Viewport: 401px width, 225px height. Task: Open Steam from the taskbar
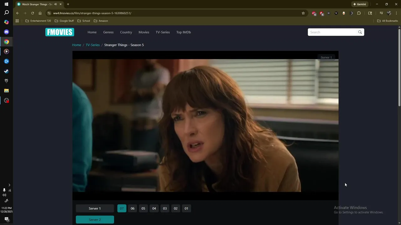tap(6, 71)
